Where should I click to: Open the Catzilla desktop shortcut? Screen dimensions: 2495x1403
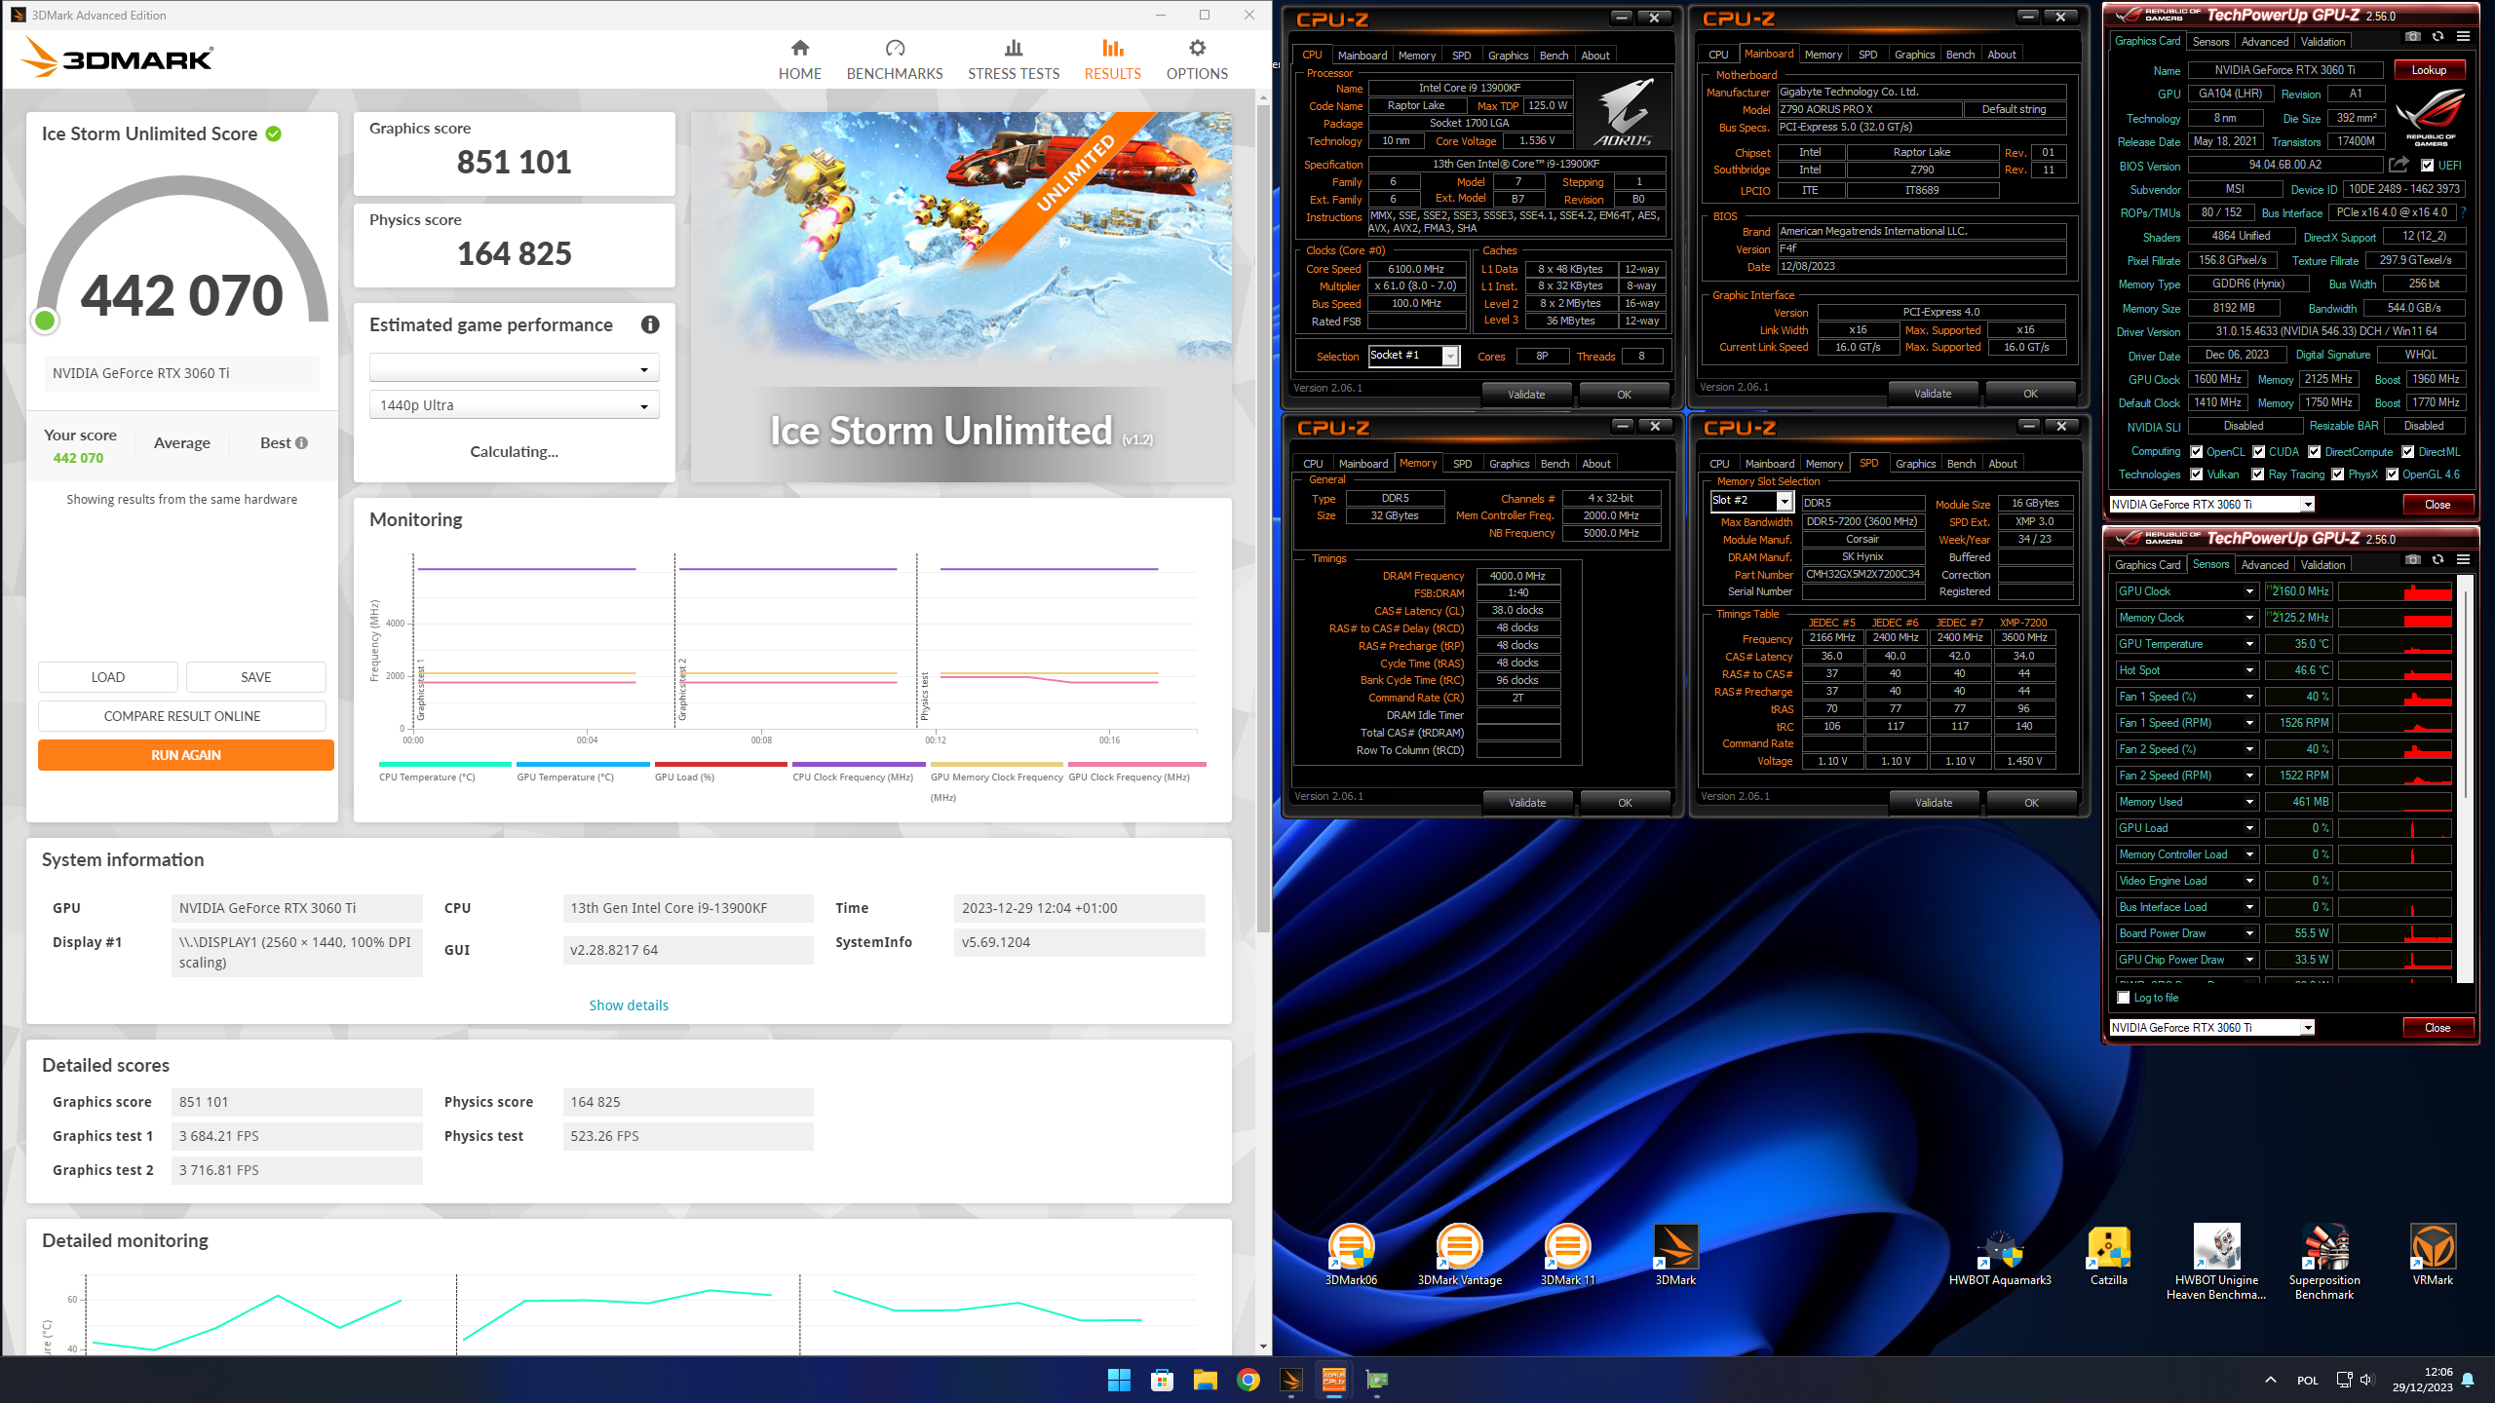[x=2108, y=1255]
